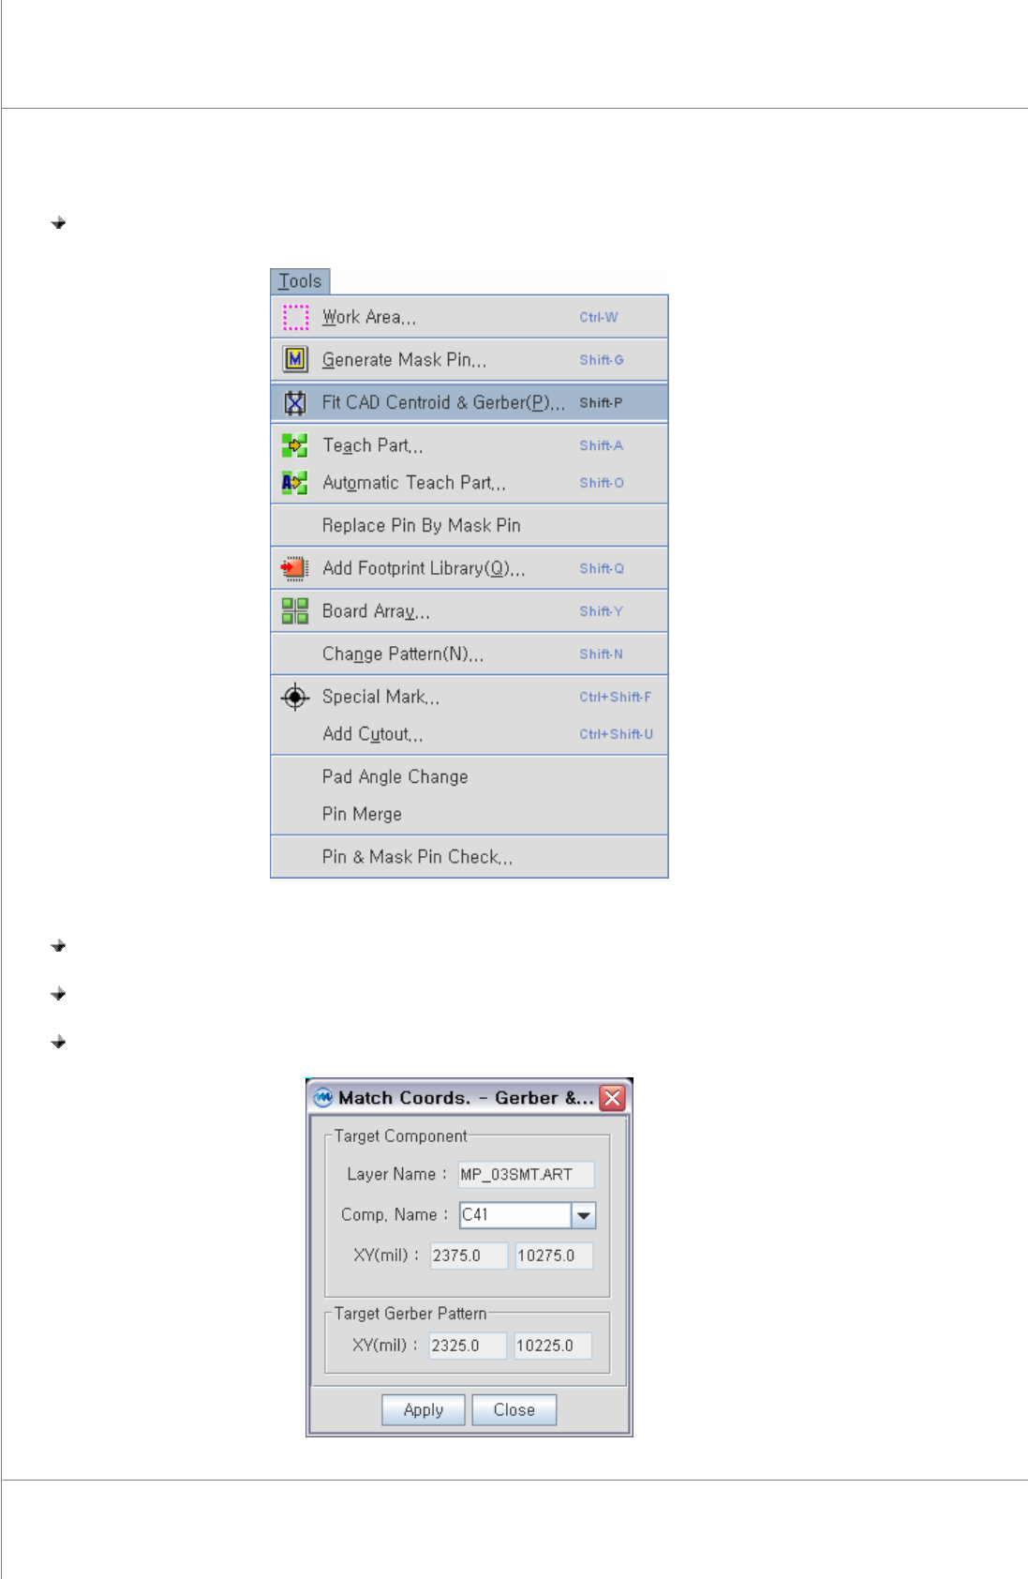
Task: Choose Change Pattern(N) menu entry
Action: 469,654
